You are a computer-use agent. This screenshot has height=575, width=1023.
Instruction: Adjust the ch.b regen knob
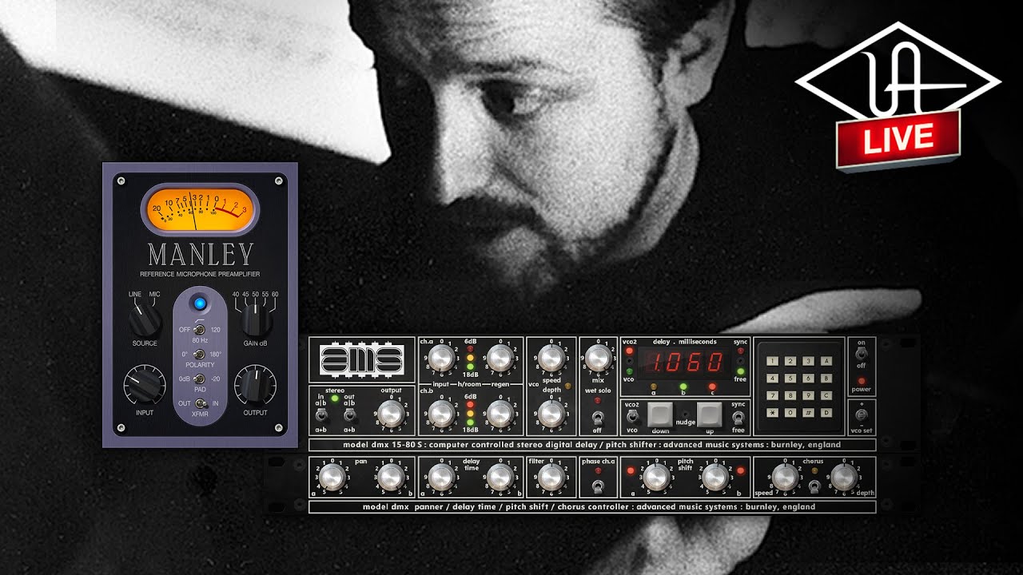click(500, 413)
